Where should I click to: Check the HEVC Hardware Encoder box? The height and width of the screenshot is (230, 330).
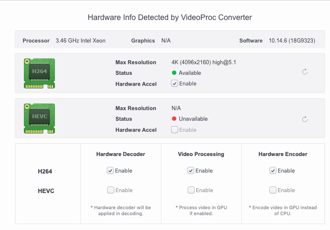point(273,190)
